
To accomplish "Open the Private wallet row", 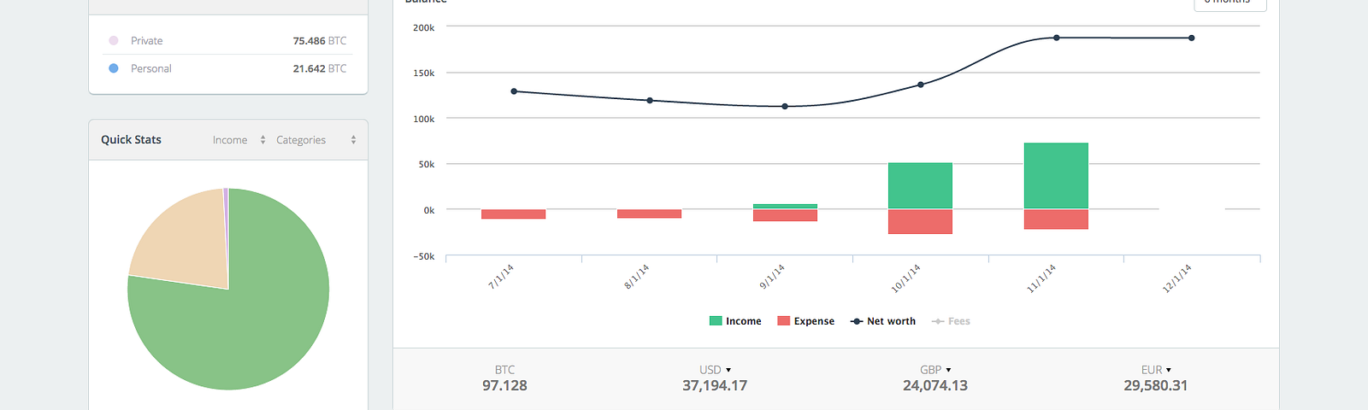I will 228,40.
